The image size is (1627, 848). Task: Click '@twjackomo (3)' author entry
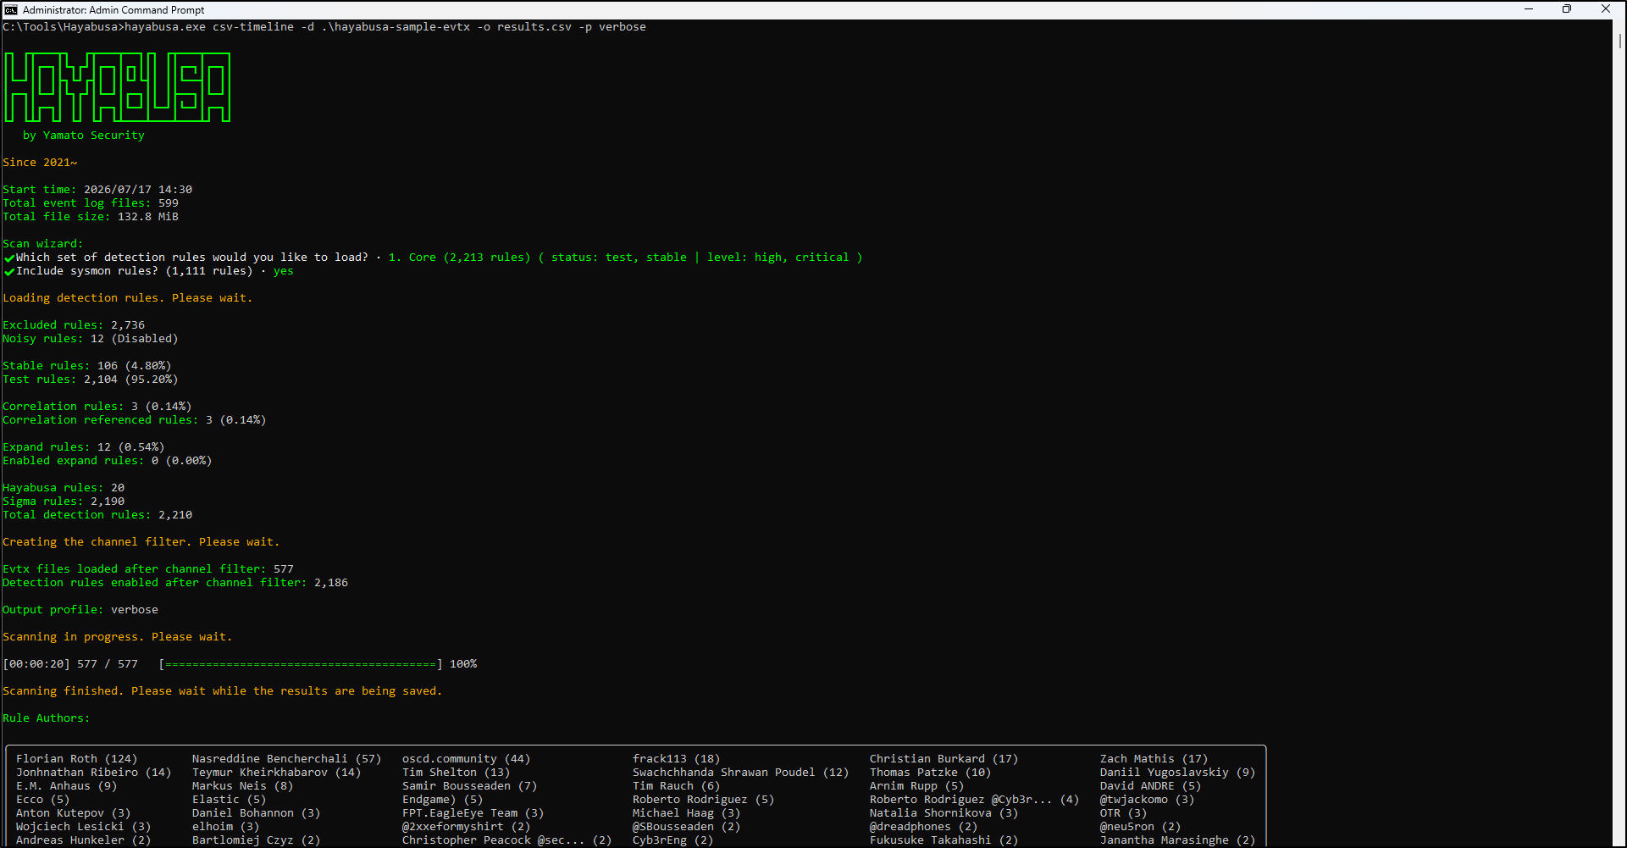pyautogui.click(x=1148, y=800)
